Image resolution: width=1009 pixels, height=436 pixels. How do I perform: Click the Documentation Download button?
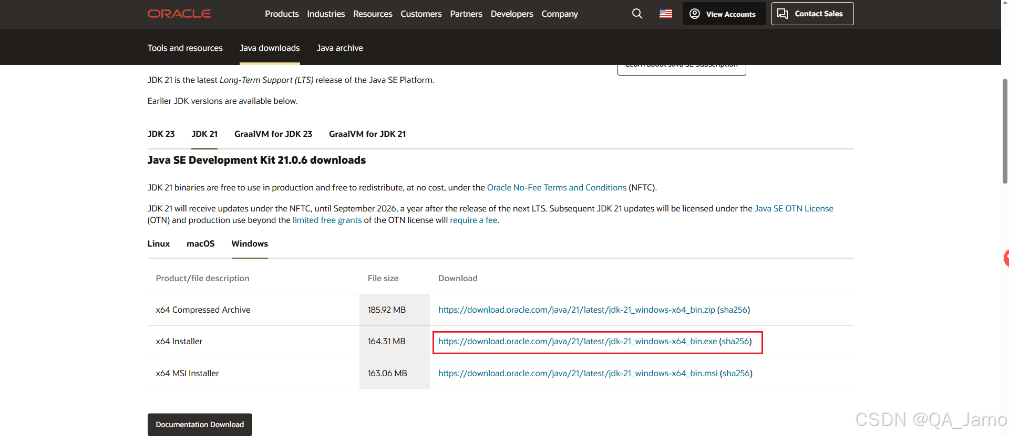200,424
